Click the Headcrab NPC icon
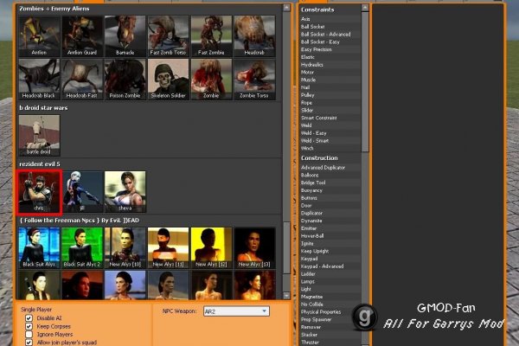Screen dimensions: 519x346 (x=254, y=36)
